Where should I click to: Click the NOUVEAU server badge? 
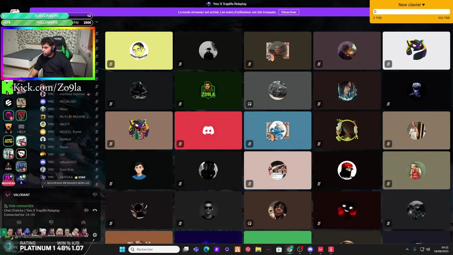coord(8,183)
